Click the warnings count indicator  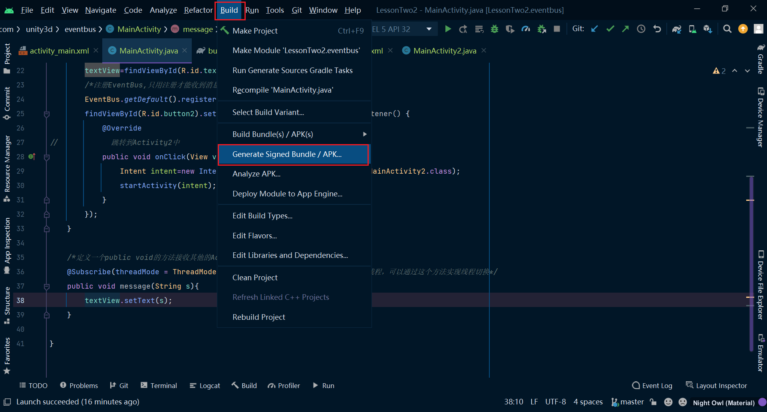click(x=719, y=71)
